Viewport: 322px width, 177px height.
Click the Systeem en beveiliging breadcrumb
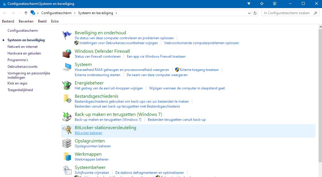click(x=96, y=13)
